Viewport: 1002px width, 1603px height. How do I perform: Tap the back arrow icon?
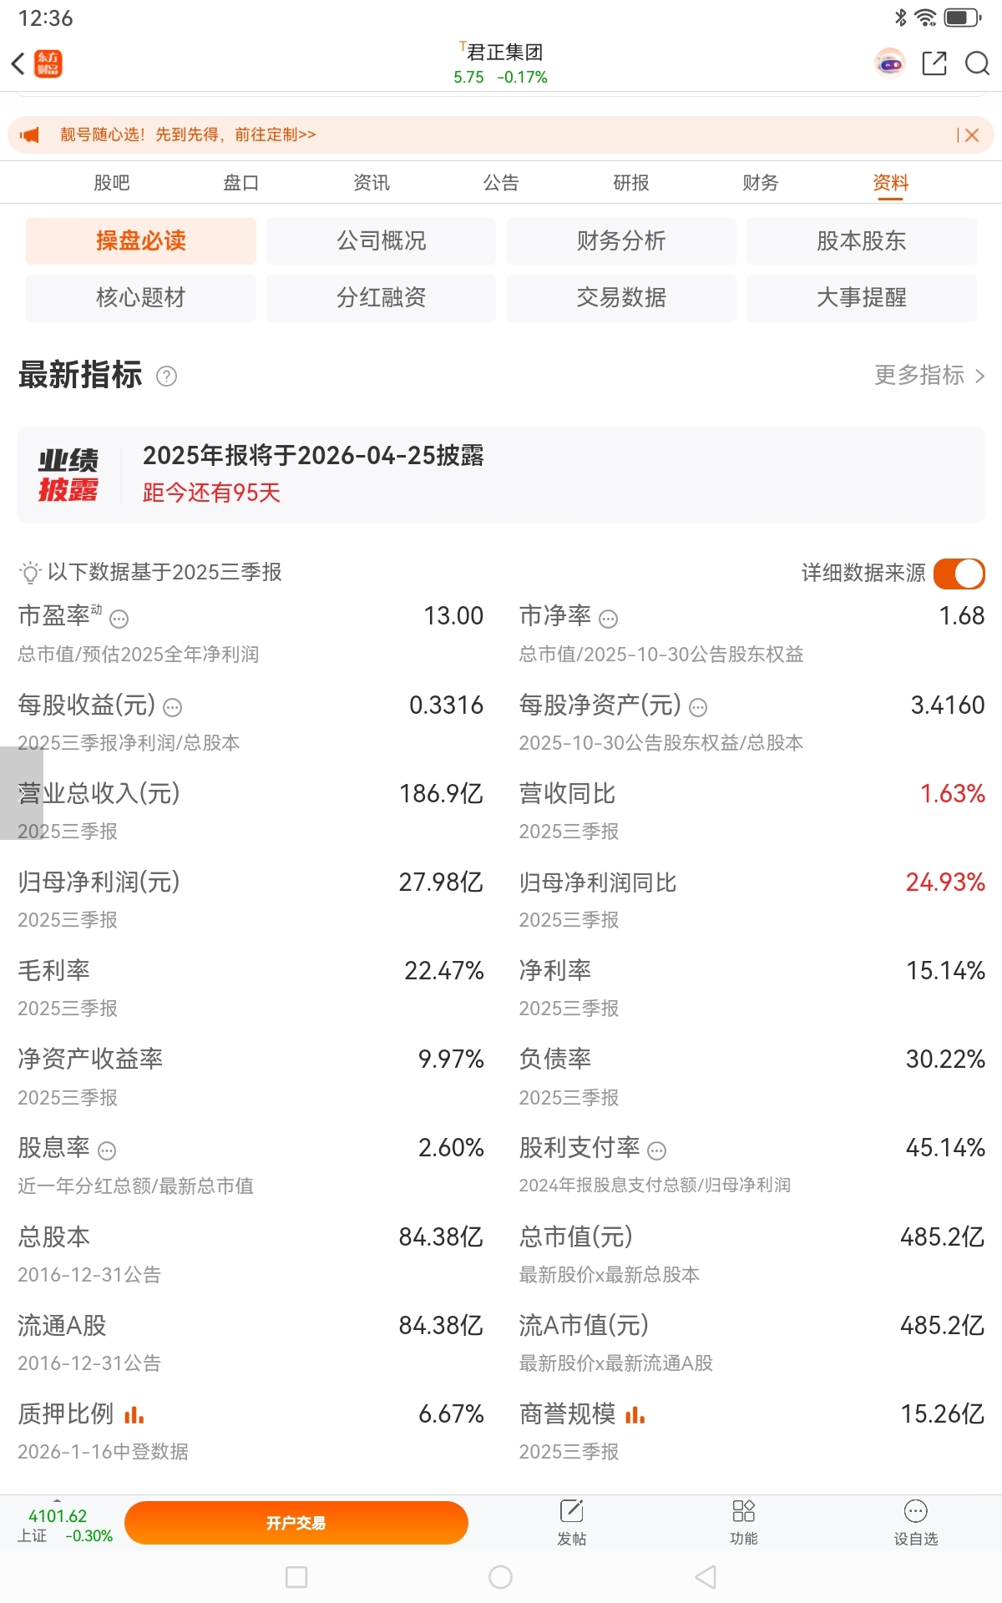coord(18,63)
